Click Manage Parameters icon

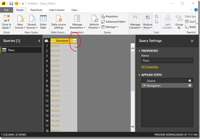pos(77,18)
